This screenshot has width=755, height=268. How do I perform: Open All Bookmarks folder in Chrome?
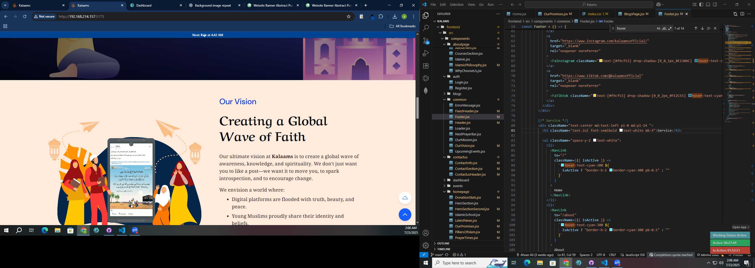click(402, 26)
